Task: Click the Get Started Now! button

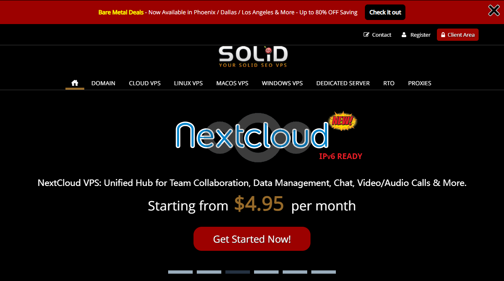Action: tap(252, 239)
